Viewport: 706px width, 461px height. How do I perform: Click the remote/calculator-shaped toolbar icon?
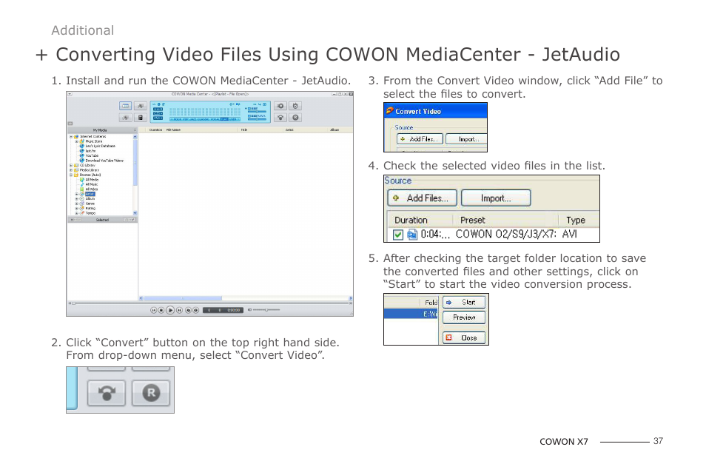141,118
